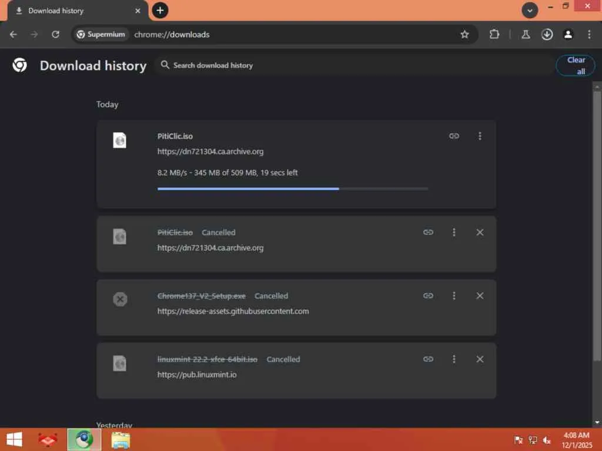Click the downloading PitiClic.iso file name

(175, 136)
